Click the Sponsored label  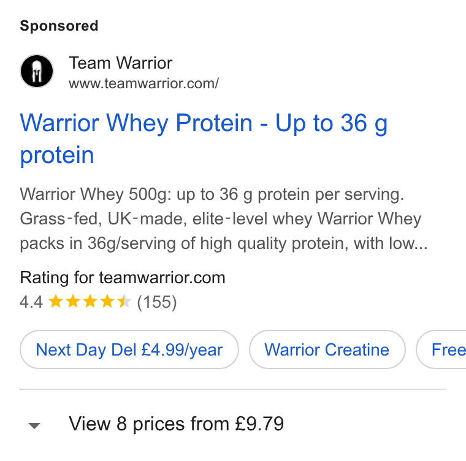click(x=59, y=26)
